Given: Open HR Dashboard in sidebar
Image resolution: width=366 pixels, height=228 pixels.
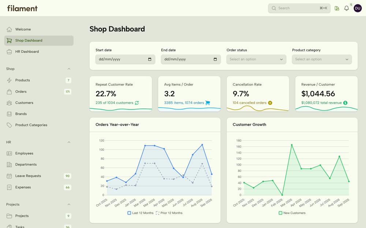Looking at the screenshot, I should pos(39,52).
